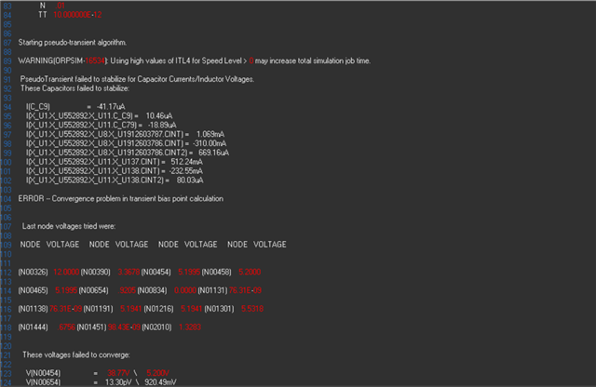This screenshot has height=387, width=596.
Task: Click the 3.3678 voltage value
Action: pos(129,272)
